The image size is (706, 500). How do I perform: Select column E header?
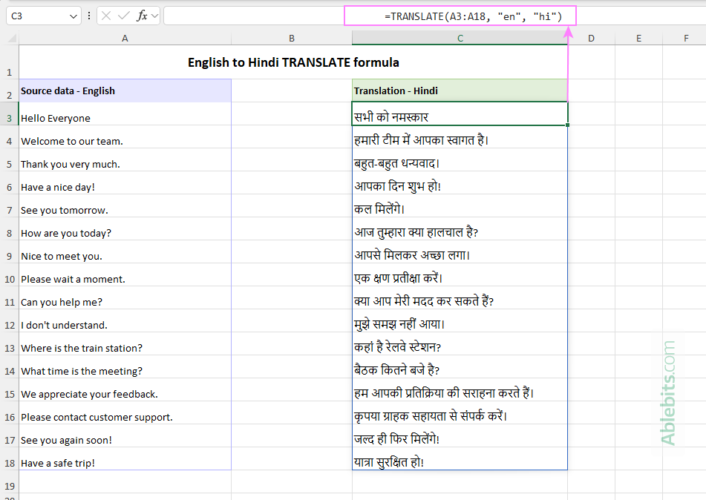[638, 39]
